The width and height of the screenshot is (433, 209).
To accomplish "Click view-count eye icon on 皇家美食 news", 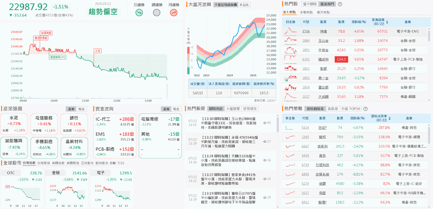I will pos(265,179).
